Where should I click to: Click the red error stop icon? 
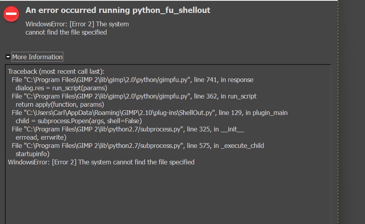(11, 14)
